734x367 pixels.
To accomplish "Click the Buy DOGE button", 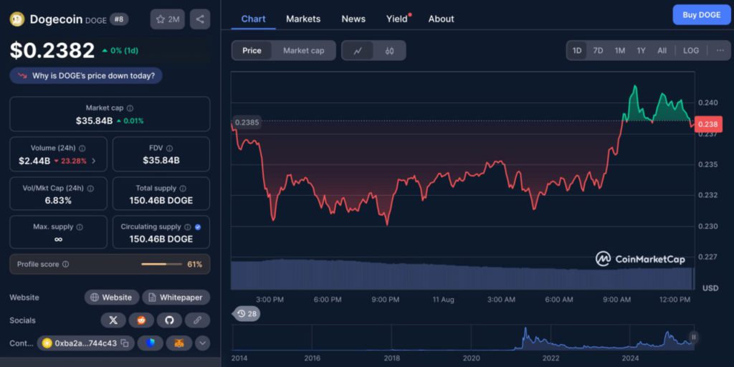I will coord(701,15).
